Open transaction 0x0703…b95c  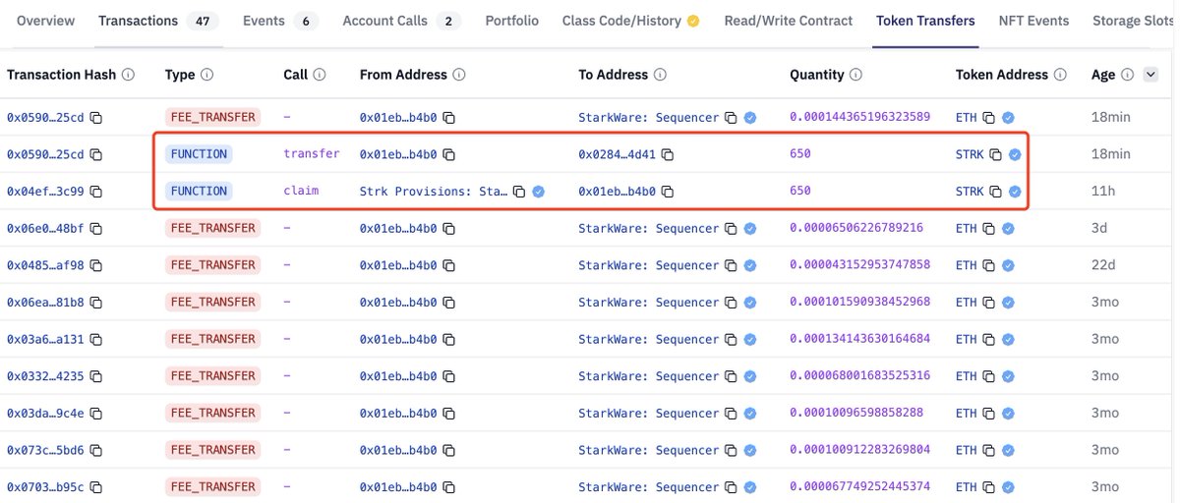[46, 487]
